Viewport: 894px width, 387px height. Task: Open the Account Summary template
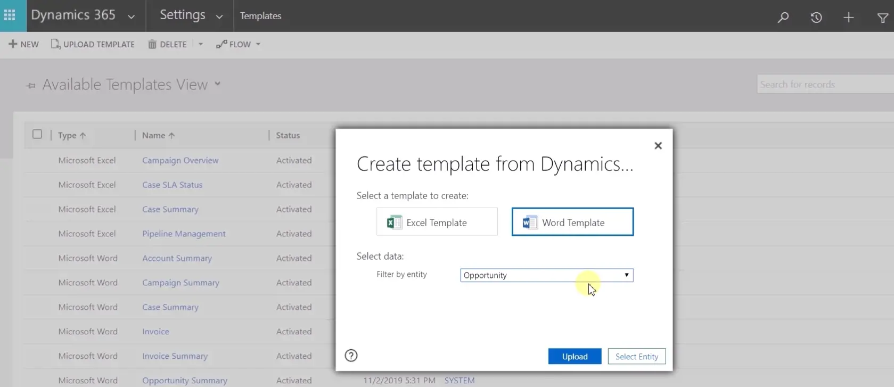pos(177,258)
